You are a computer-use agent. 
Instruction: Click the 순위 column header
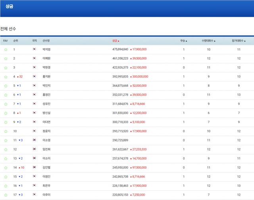tap(15, 41)
